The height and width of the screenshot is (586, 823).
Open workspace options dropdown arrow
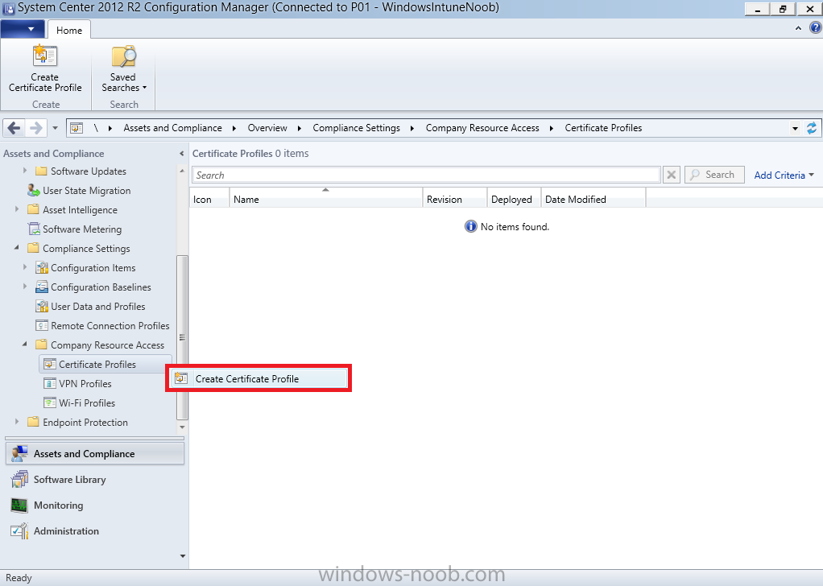pos(183,556)
